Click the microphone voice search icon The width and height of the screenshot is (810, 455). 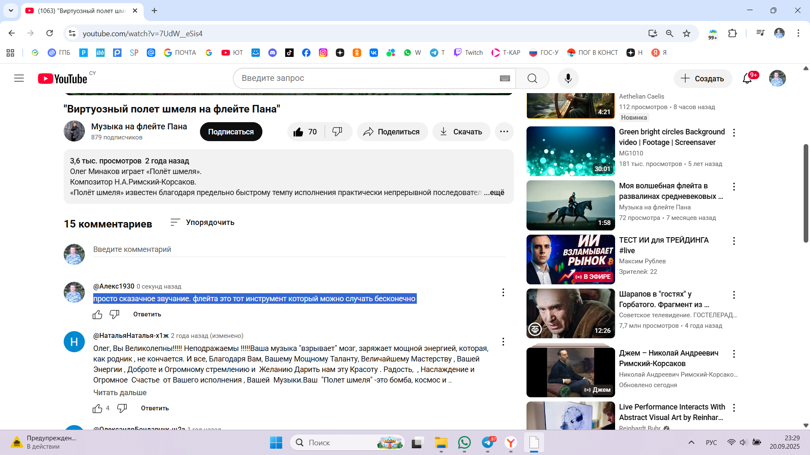568,78
